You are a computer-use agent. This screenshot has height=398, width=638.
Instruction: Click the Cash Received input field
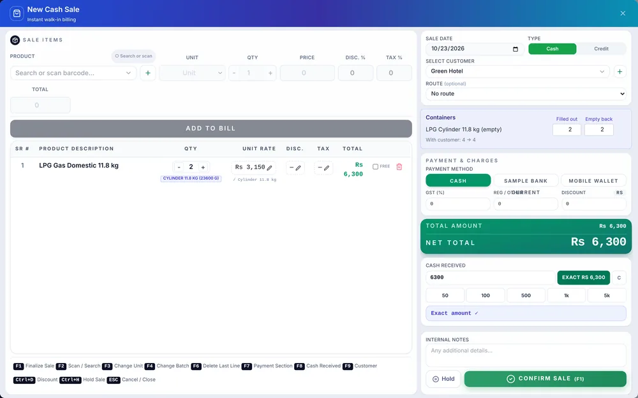coord(490,278)
